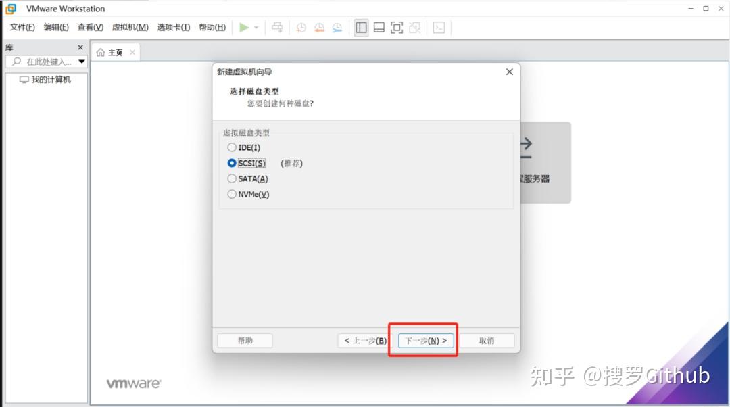Select the SCSI(S) disk type
This screenshot has width=730, height=407.
click(247, 163)
